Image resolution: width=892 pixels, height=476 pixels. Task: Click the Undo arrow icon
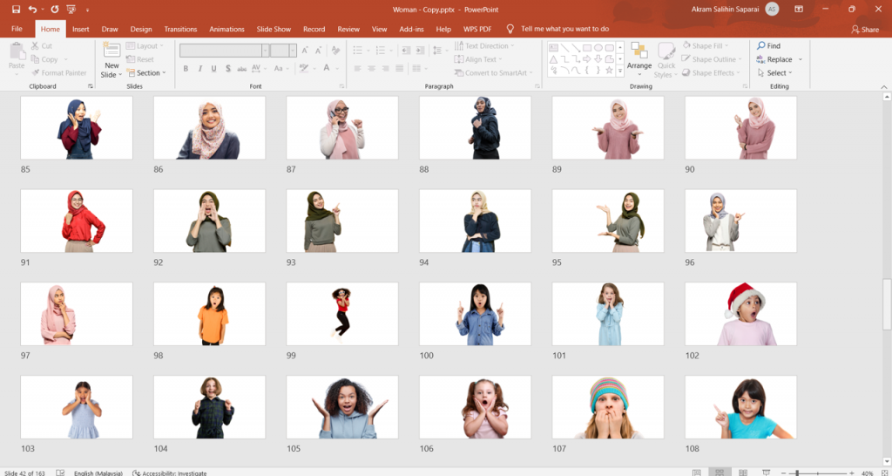(x=32, y=9)
